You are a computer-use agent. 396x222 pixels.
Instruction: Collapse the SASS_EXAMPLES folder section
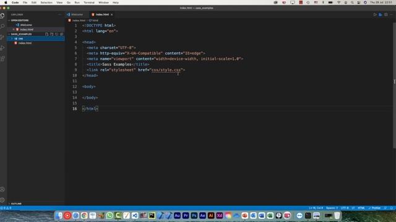click(x=21, y=34)
